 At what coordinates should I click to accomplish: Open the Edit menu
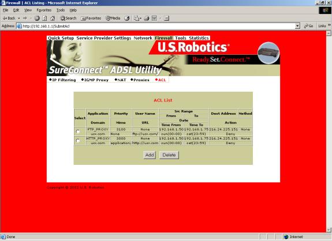coord(16,10)
